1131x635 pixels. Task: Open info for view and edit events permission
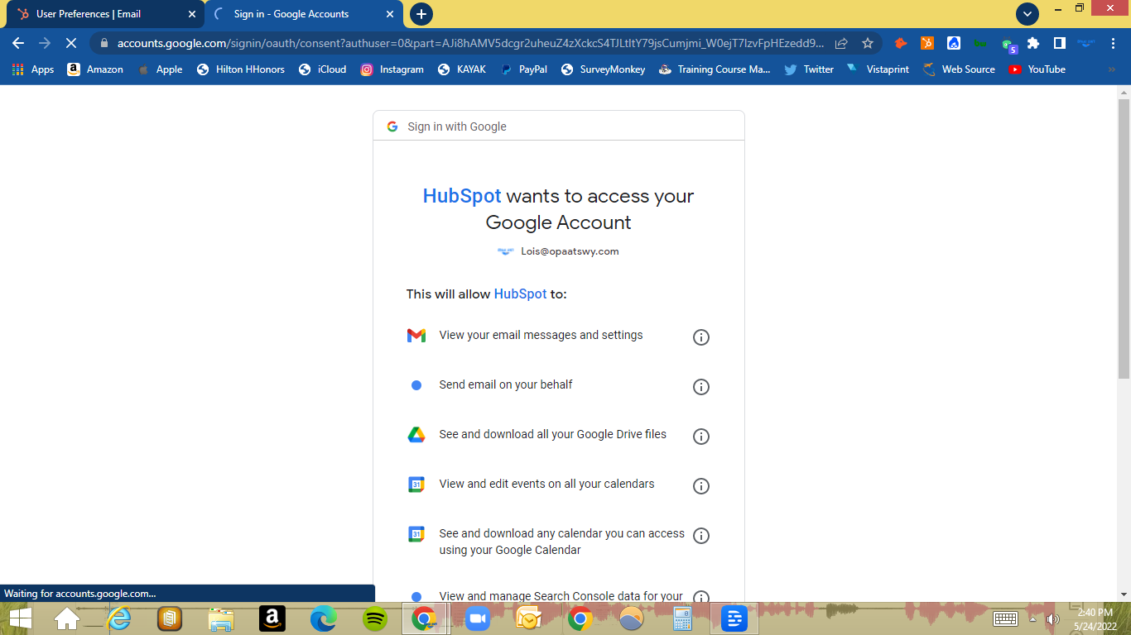701,485
